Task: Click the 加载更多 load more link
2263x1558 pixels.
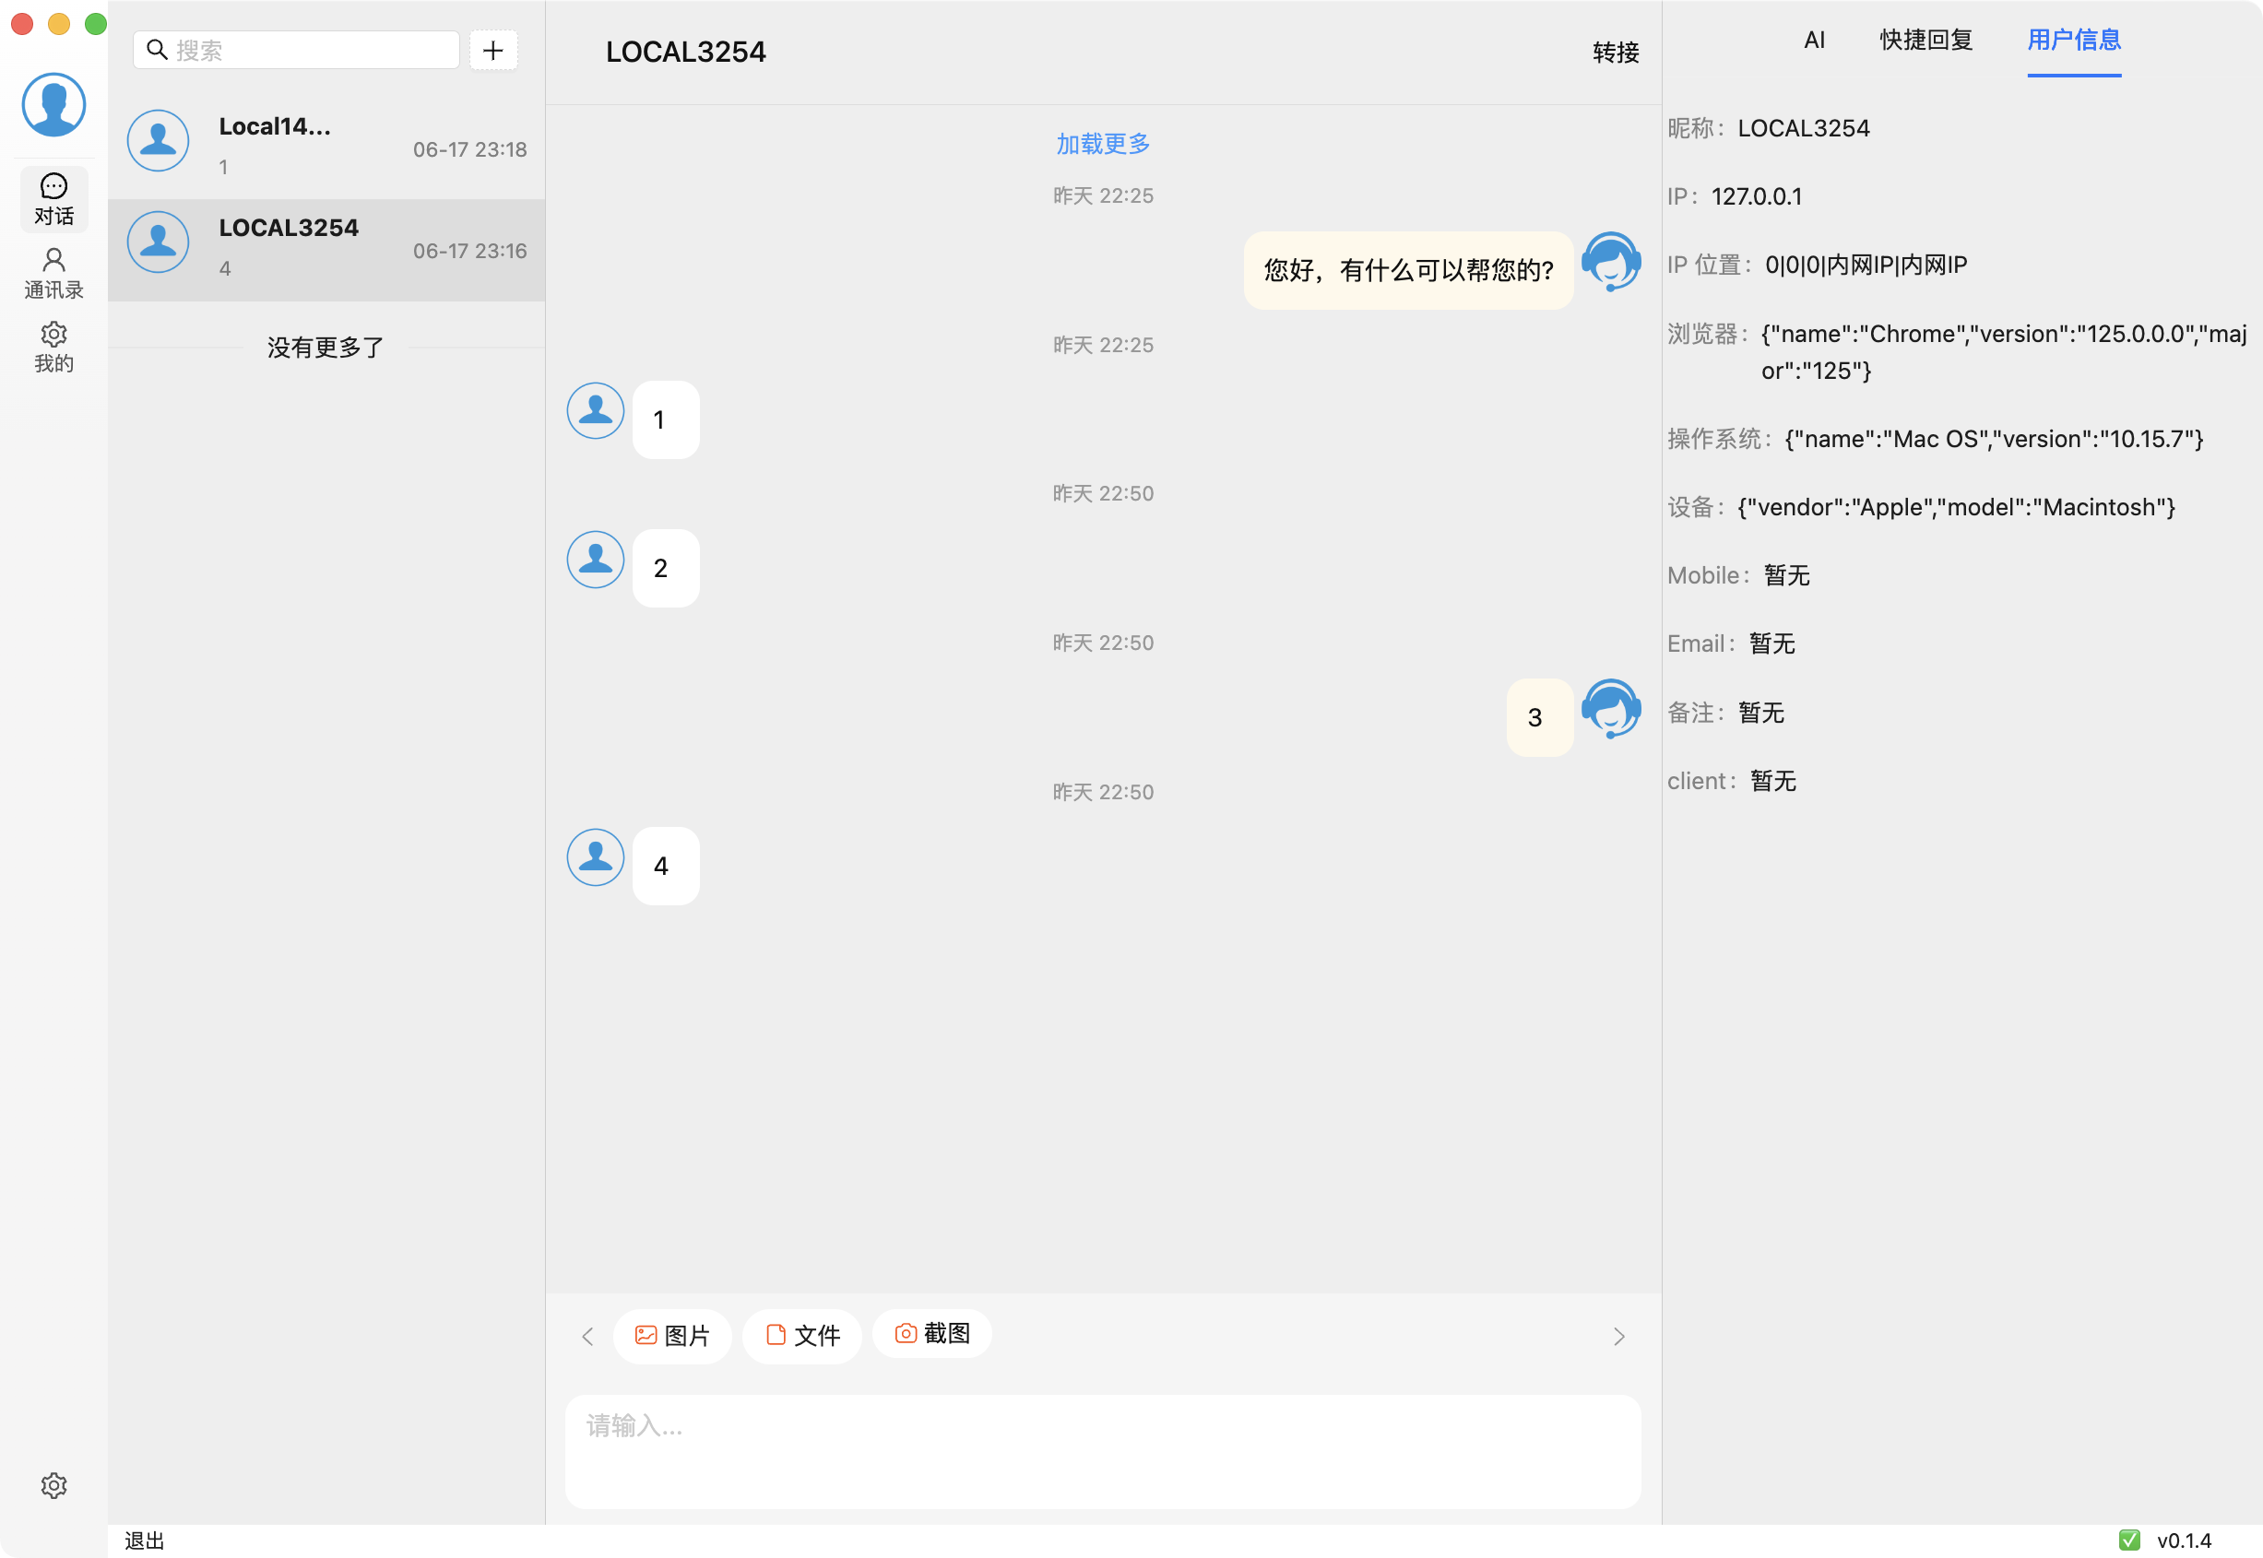Action: pos(1102,145)
